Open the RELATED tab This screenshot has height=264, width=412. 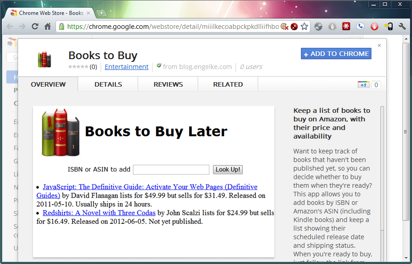(x=227, y=84)
